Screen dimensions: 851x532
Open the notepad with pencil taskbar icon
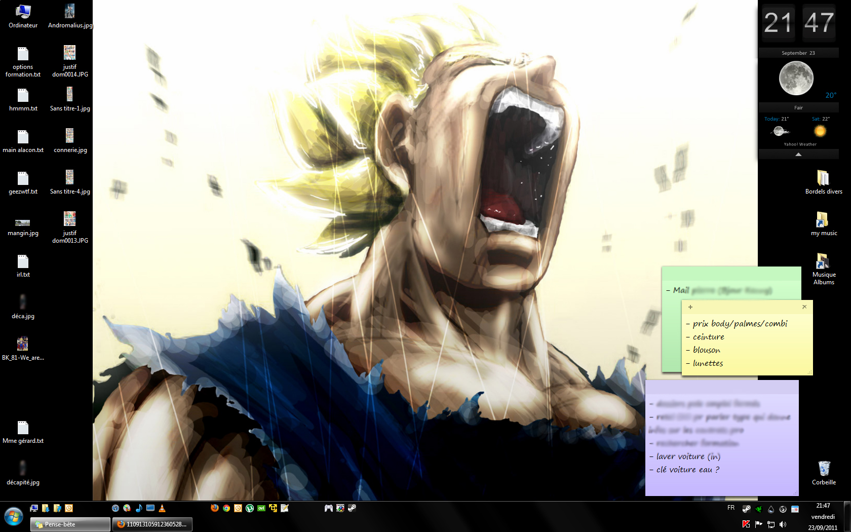pos(285,508)
